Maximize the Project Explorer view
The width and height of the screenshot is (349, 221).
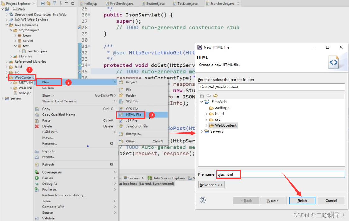coord(73,3)
